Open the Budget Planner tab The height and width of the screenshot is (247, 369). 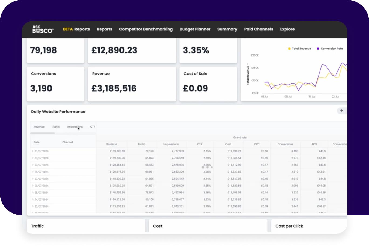click(x=195, y=29)
